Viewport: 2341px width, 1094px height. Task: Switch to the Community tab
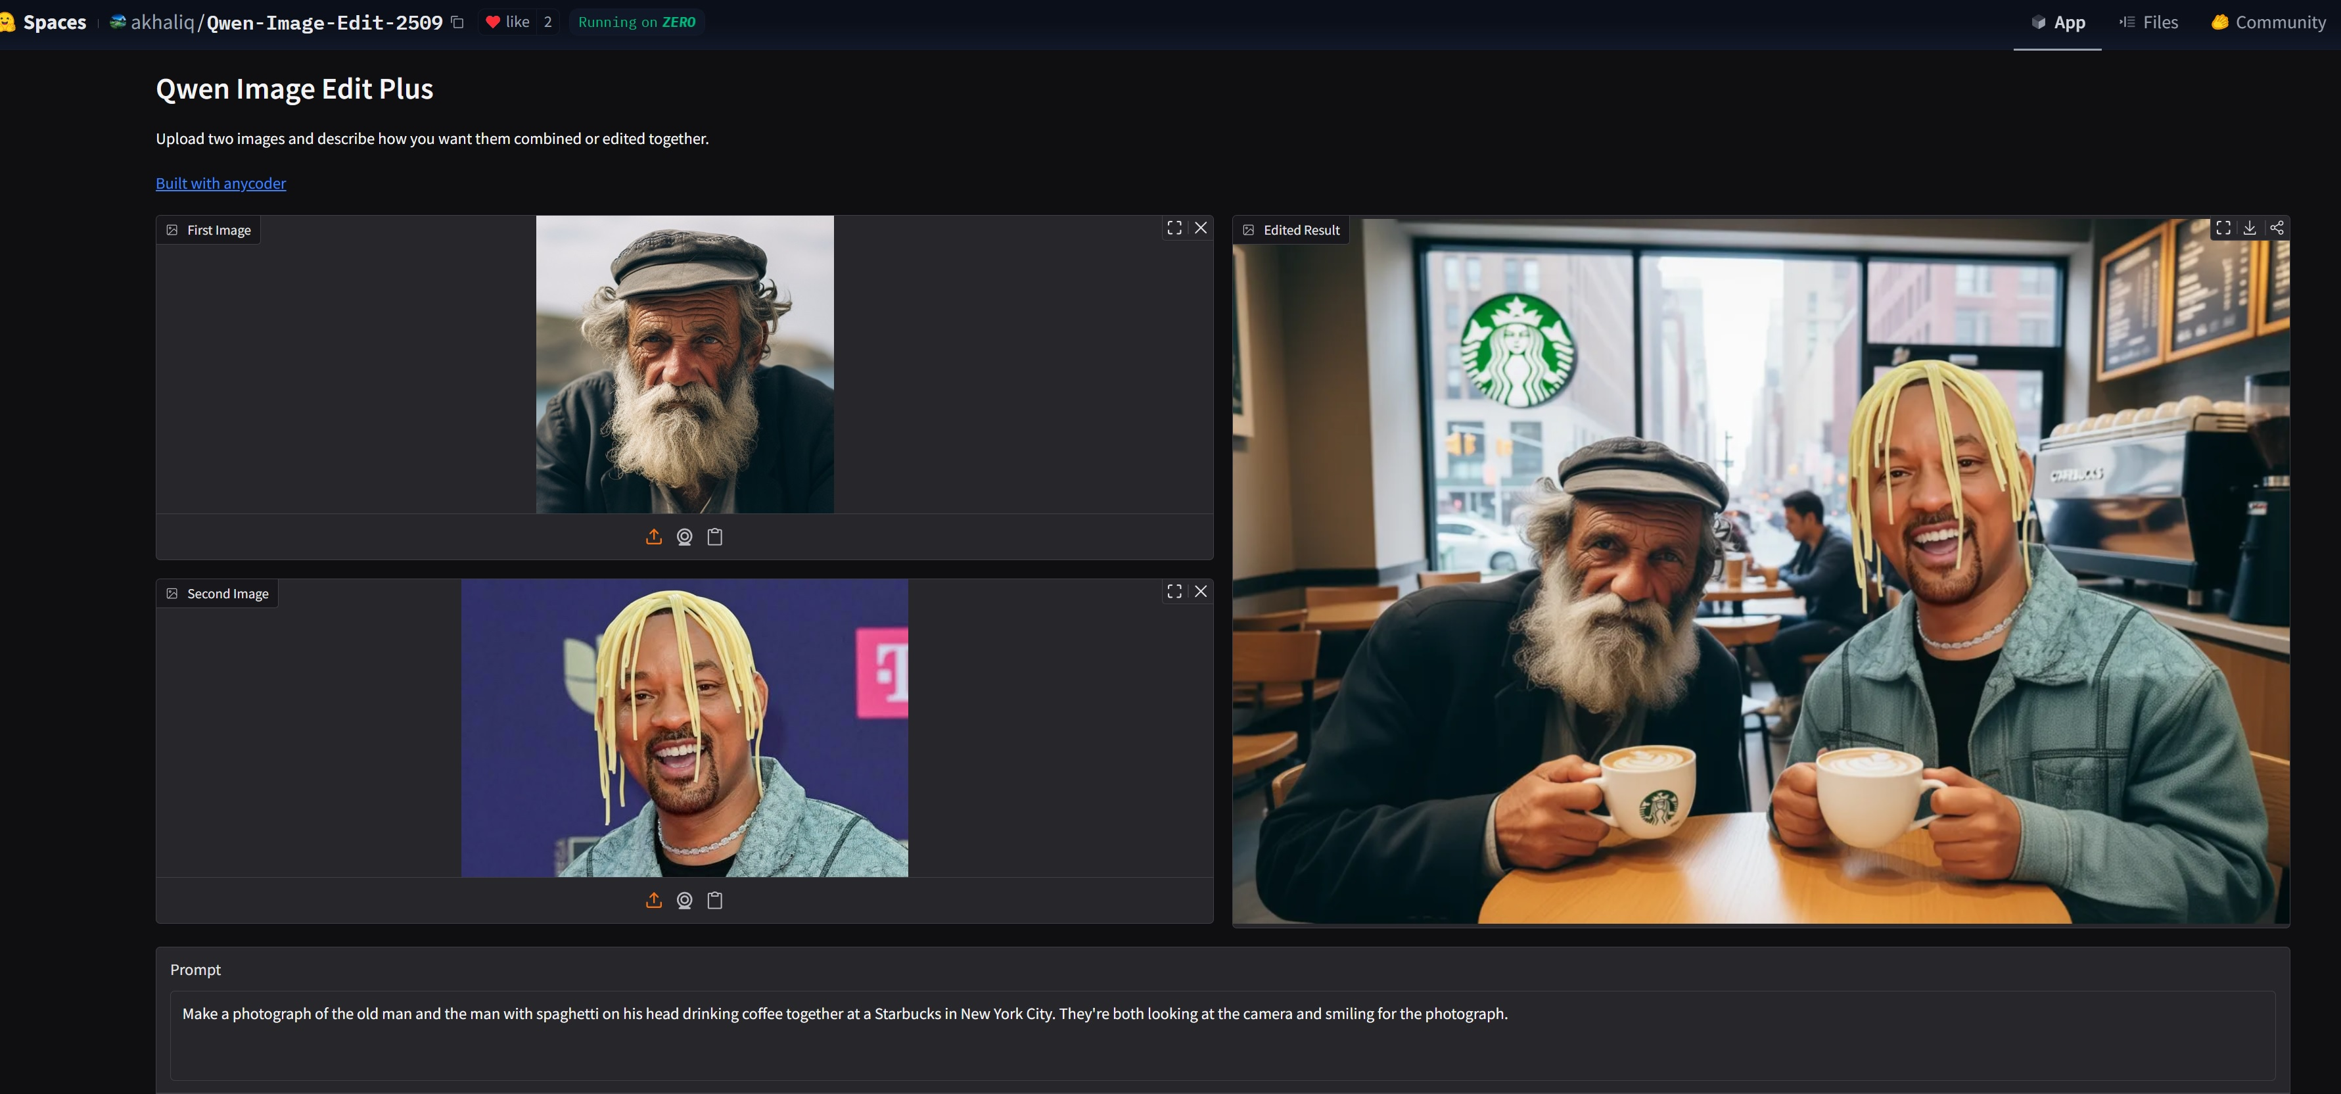pyautogui.click(x=2268, y=22)
